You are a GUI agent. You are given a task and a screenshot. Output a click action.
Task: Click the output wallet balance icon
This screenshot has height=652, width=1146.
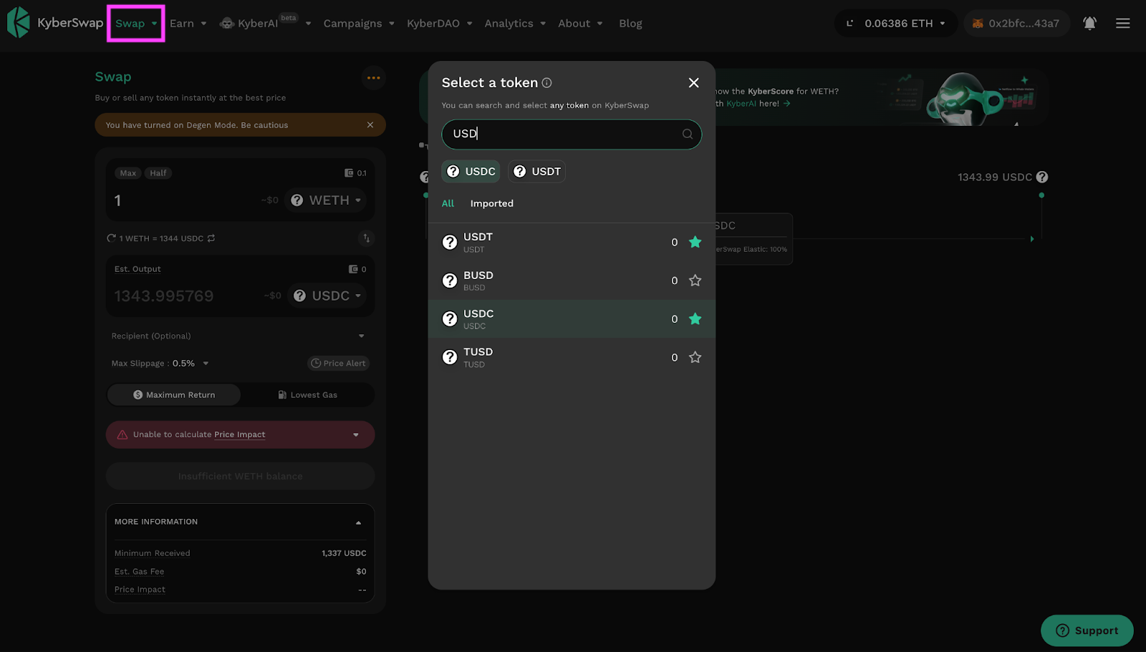[353, 270]
